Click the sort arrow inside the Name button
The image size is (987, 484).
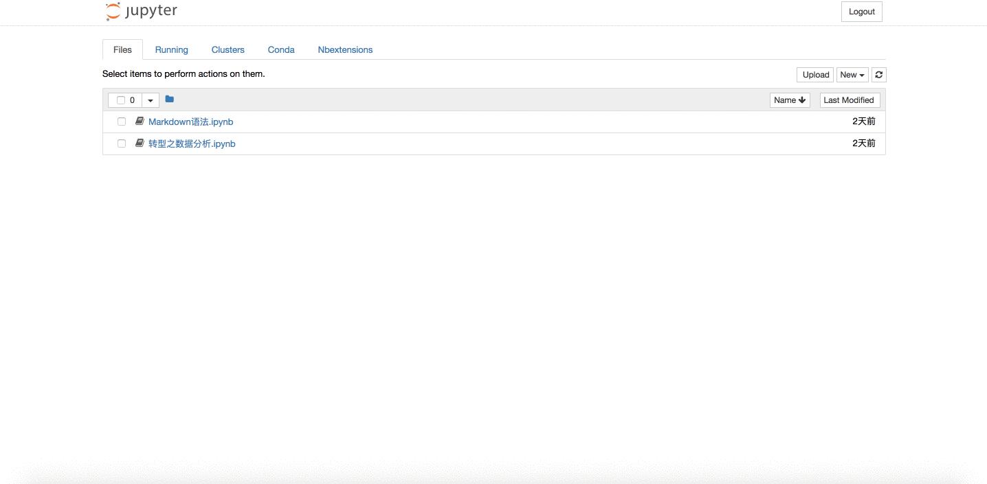point(801,100)
